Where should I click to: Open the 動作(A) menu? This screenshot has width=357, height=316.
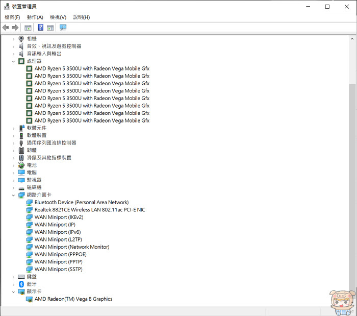(x=35, y=17)
